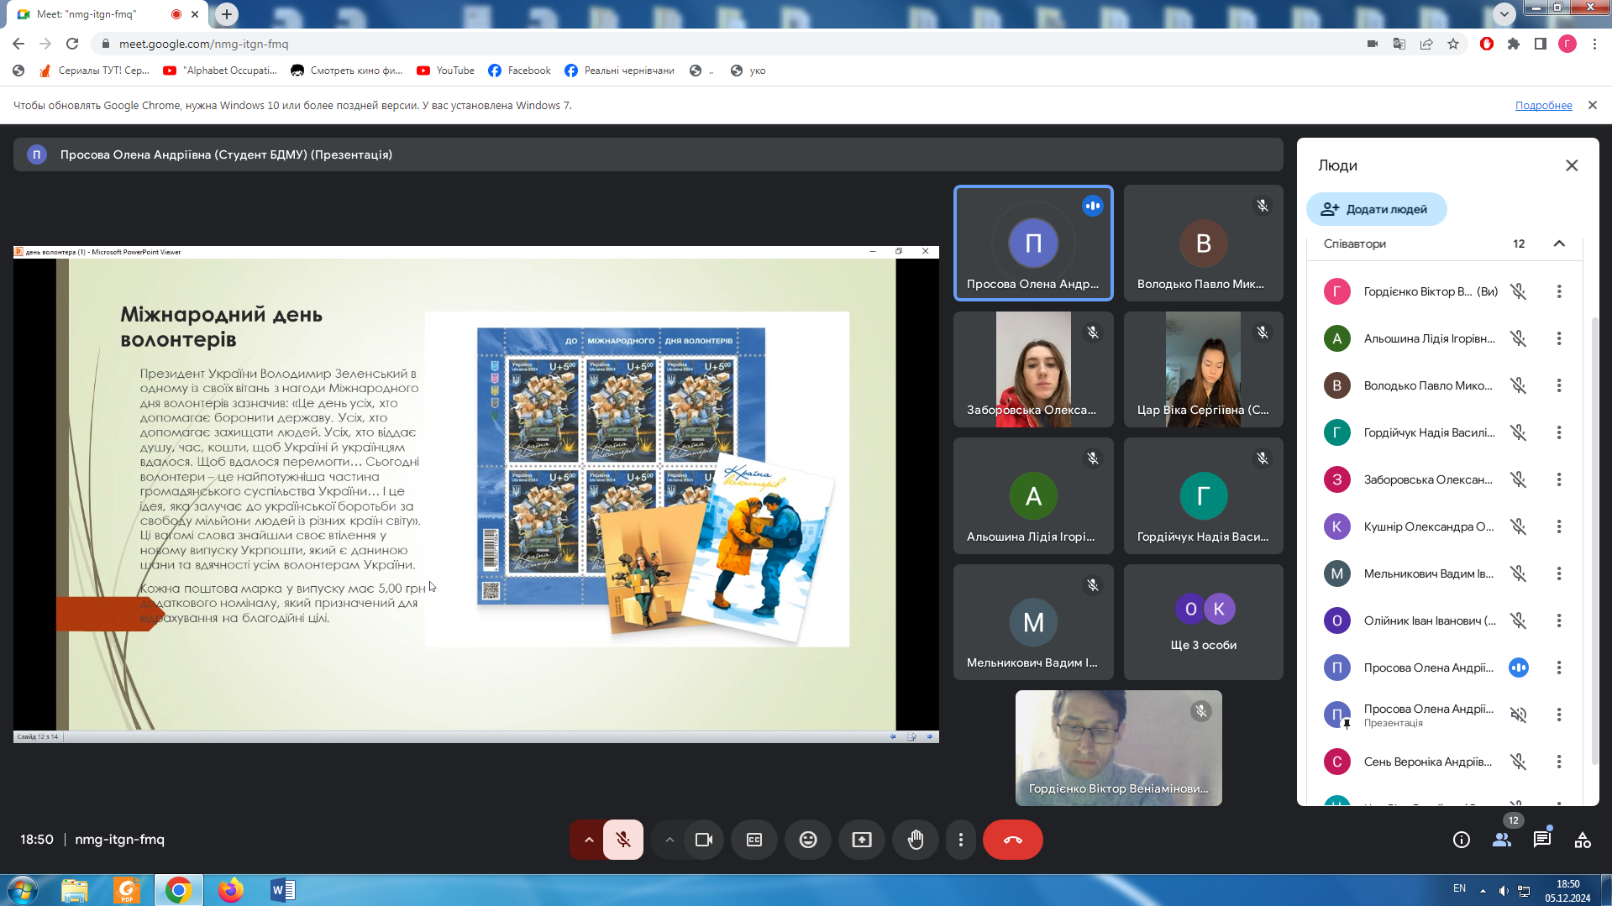Click muted mic icon for Олійник Іван Іванович
1612x906 pixels.
tap(1519, 621)
